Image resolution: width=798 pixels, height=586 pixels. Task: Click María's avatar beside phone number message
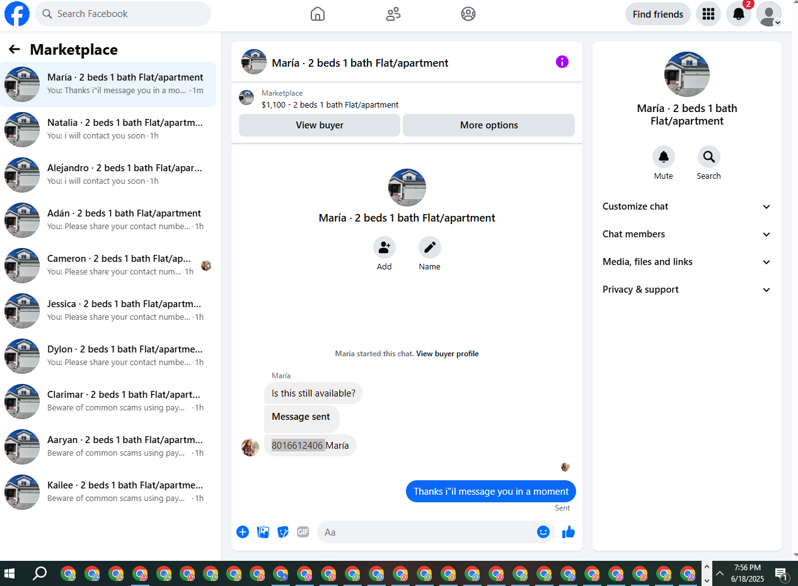click(250, 448)
